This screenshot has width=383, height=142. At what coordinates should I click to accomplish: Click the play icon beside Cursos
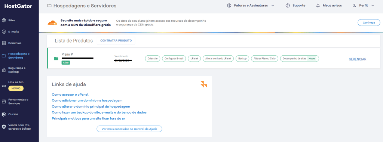4,114
